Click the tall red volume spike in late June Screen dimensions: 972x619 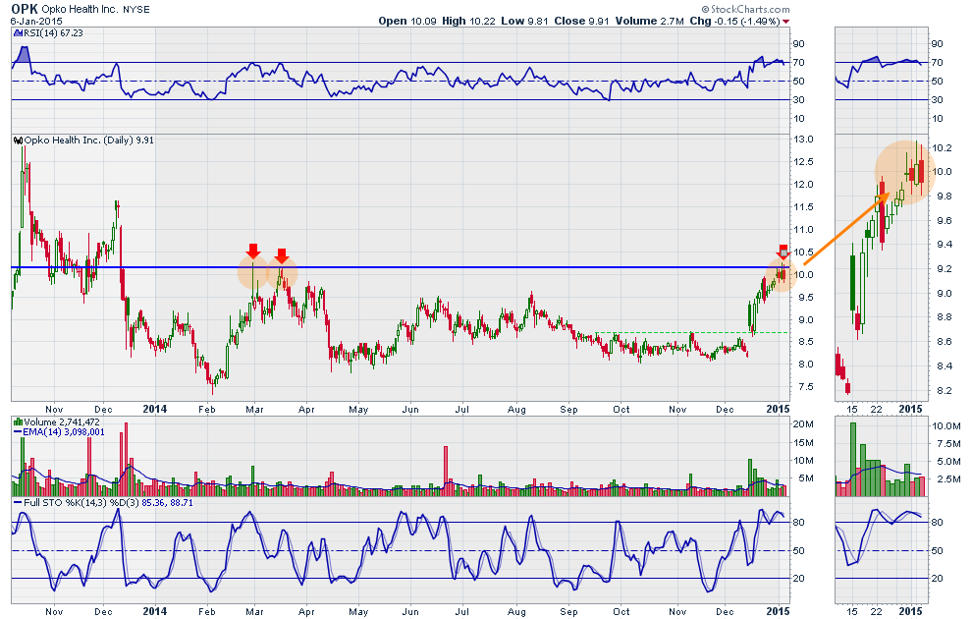tap(445, 470)
